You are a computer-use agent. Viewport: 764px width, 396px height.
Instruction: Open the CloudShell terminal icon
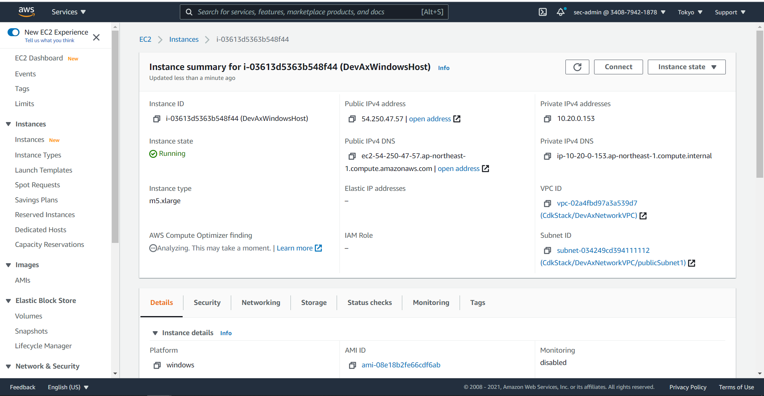pyautogui.click(x=543, y=12)
